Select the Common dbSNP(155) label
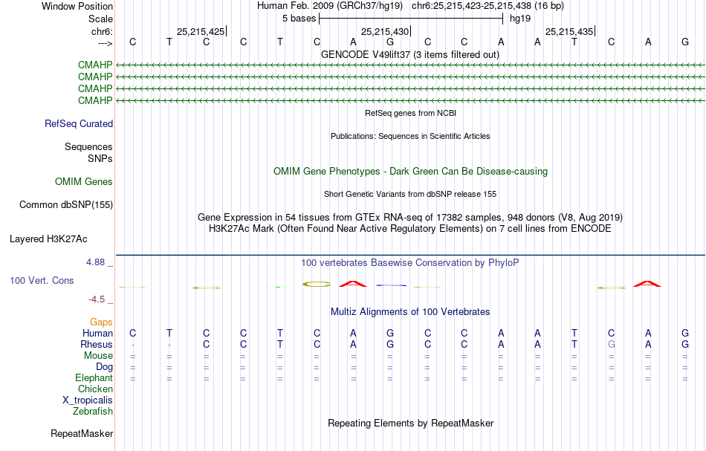The width and height of the screenshot is (706, 451). 66,205
